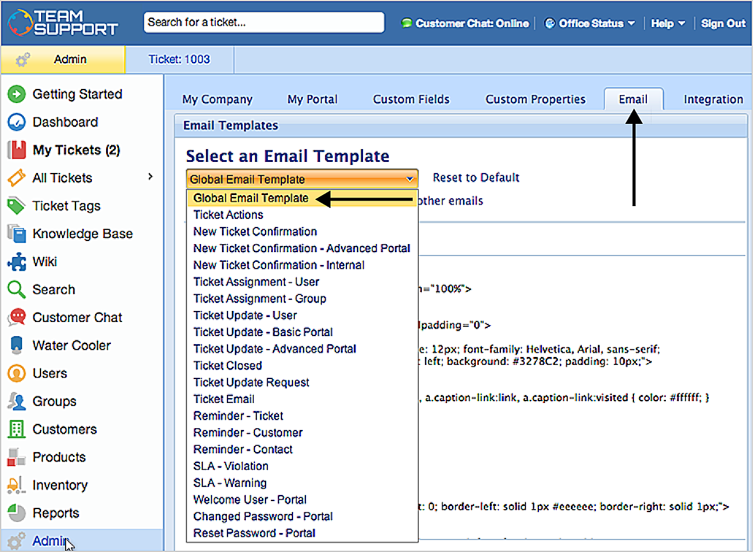Open the Ticket: 1003 tab
This screenshot has height=552, width=753.
pyautogui.click(x=179, y=59)
